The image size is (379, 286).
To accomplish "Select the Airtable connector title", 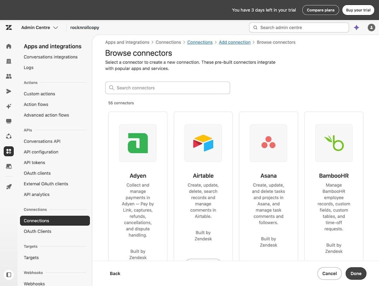I will (203, 176).
